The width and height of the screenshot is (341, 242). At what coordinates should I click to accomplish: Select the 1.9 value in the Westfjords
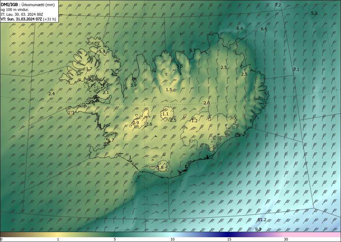coord(102,52)
